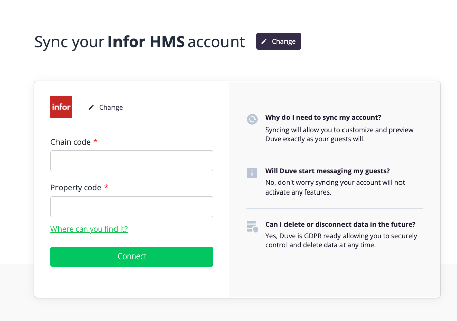Open the 'Where can you find it?' link
The height and width of the screenshot is (321, 457).
tap(89, 229)
